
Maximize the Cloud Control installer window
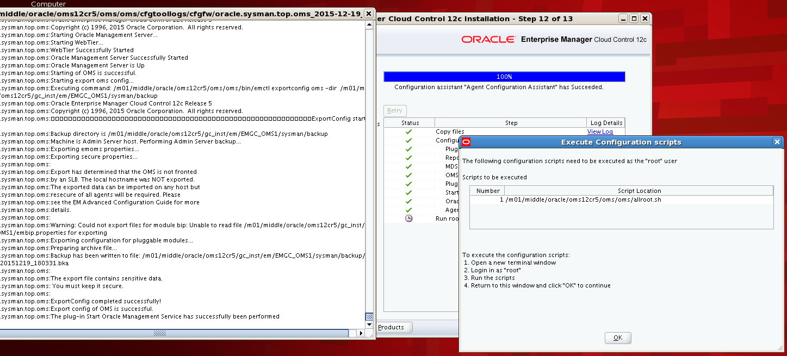point(634,18)
